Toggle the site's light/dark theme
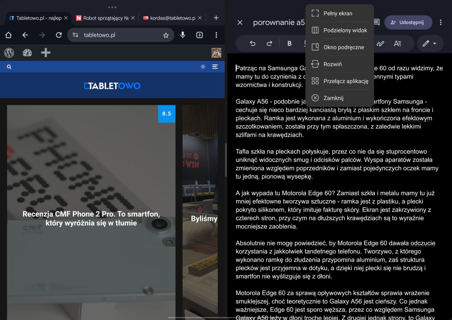This screenshot has width=452, height=320. click(x=203, y=66)
